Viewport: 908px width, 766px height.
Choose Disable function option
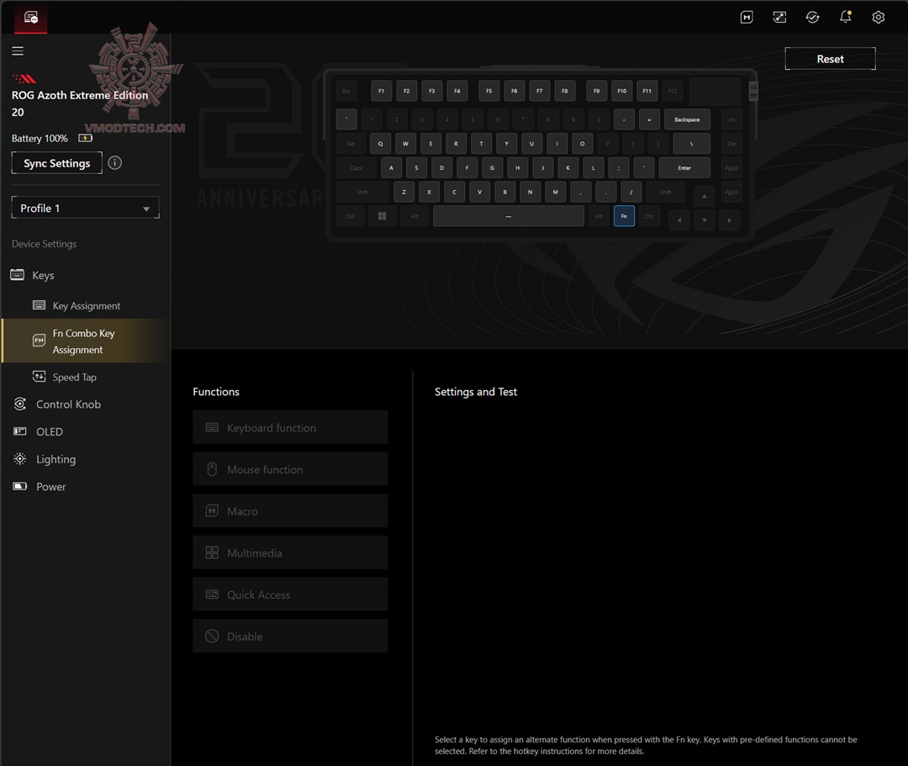click(290, 636)
